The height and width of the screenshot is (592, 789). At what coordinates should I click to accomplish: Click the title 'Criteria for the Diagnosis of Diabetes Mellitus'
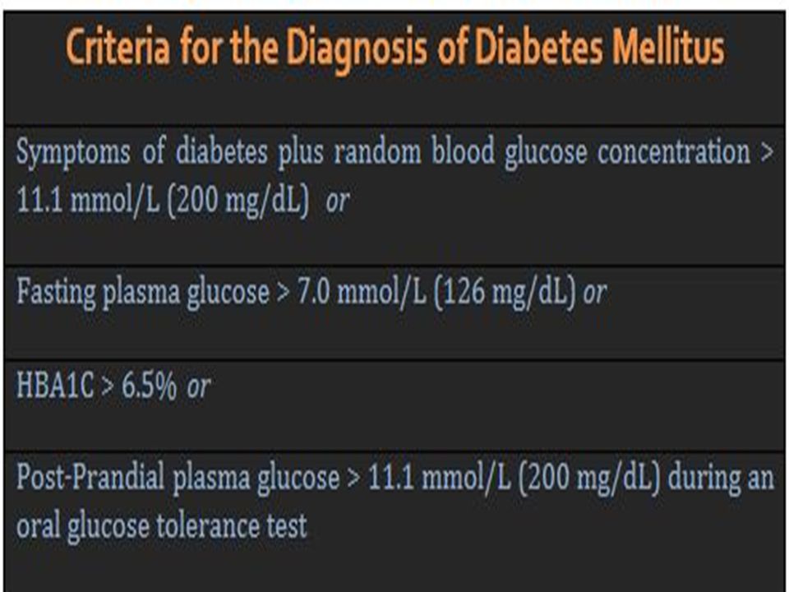[x=395, y=48]
